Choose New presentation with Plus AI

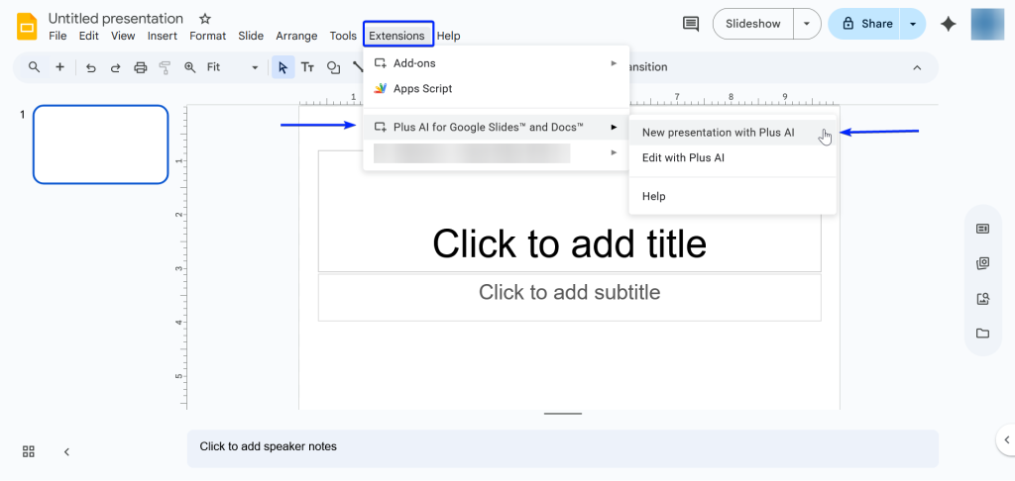pos(718,133)
